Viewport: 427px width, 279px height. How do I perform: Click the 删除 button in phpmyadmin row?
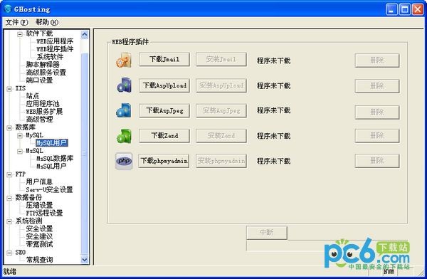coord(377,161)
